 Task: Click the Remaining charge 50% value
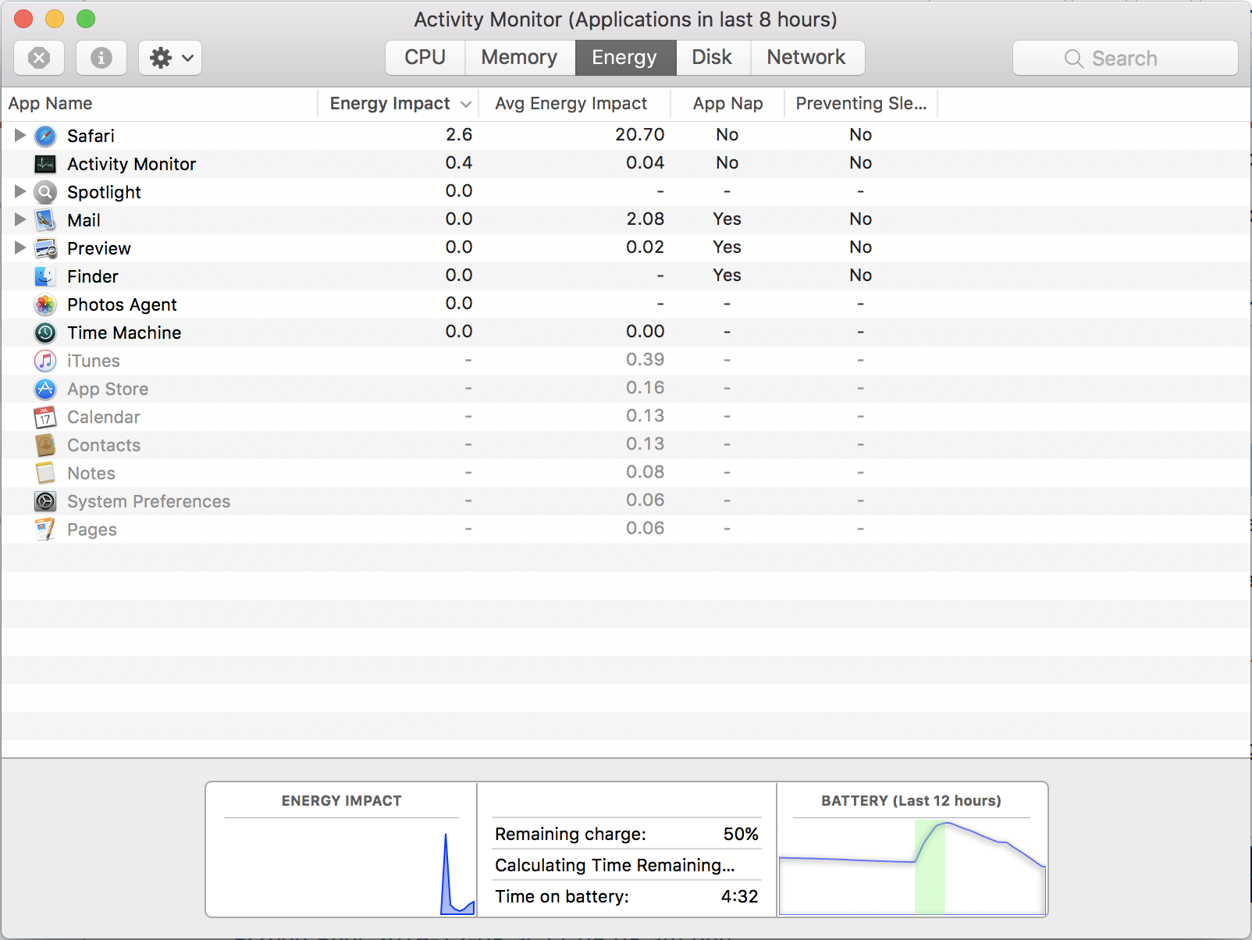tap(741, 834)
